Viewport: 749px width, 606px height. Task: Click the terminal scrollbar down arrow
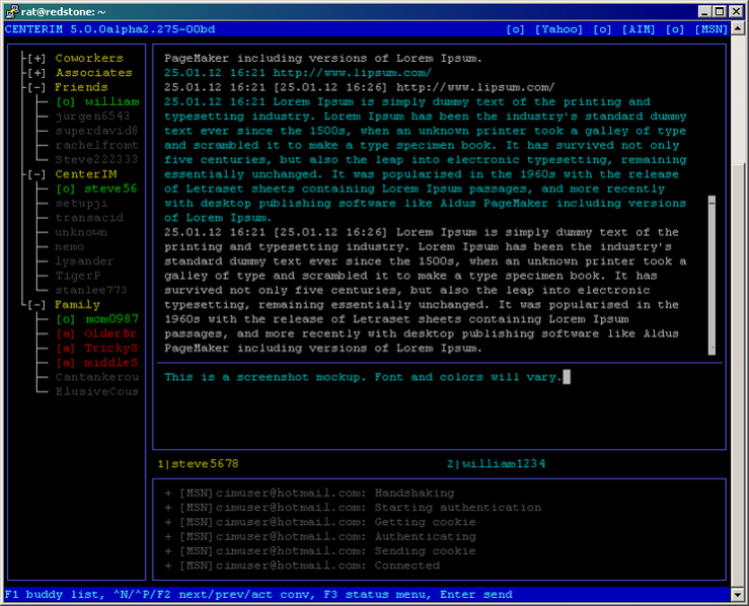[x=738, y=595]
